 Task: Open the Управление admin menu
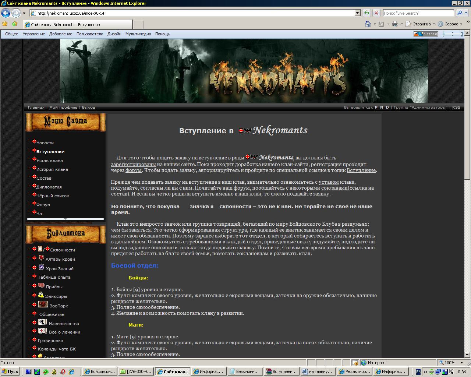coord(34,34)
